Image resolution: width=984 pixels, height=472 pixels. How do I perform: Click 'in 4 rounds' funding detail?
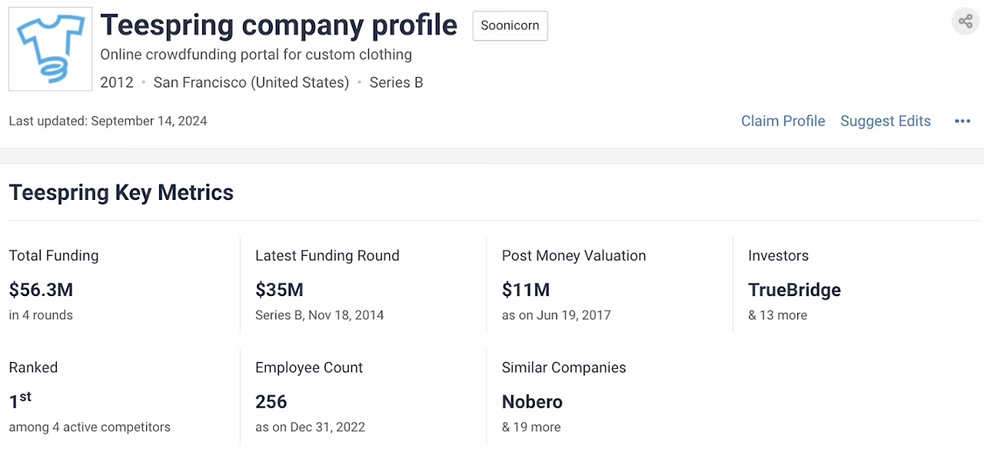tap(41, 315)
